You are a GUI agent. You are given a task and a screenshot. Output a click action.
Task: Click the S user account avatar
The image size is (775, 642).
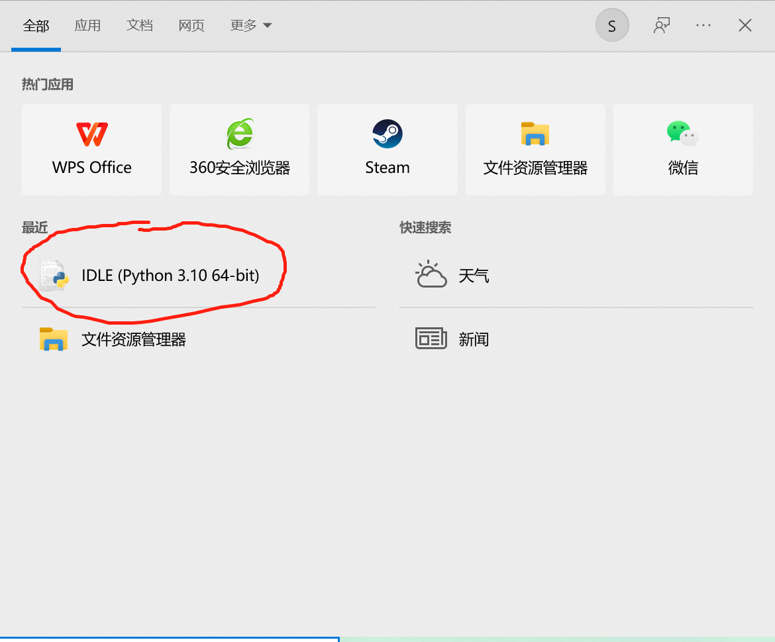point(612,26)
